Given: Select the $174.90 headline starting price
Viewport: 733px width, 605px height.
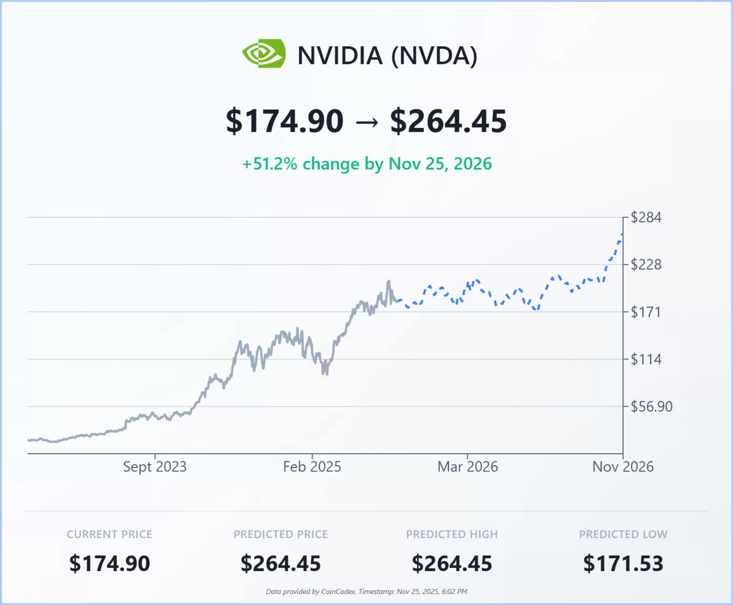Looking at the screenshot, I should click(x=284, y=121).
